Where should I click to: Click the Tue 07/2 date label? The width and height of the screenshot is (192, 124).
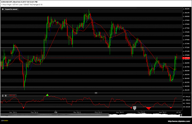click(x=141, y=112)
